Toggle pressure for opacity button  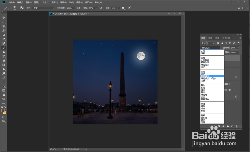coord(79,8)
